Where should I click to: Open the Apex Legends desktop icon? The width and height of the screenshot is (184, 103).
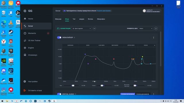pos(11,43)
